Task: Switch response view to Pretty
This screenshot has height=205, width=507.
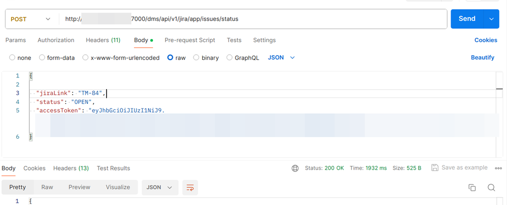Action: tap(17, 187)
